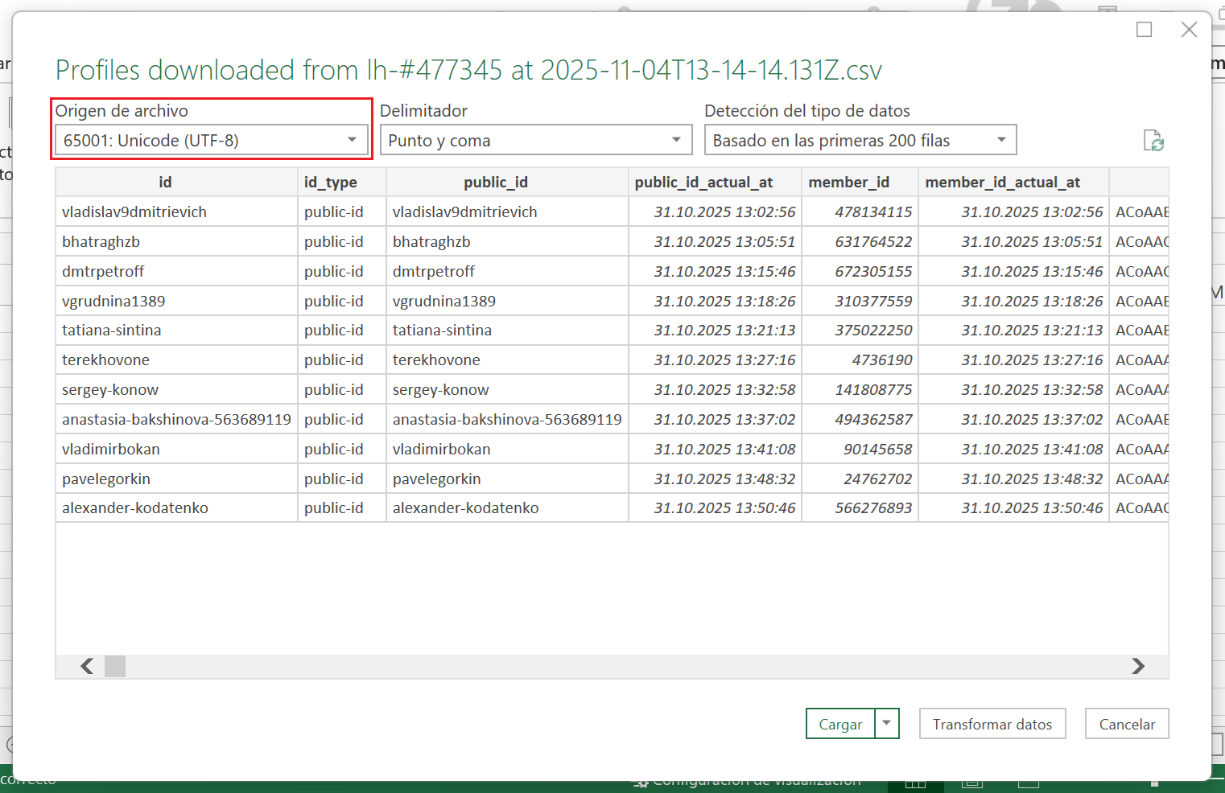The width and height of the screenshot is (1225, 793).
Task: Click the member_id cell 478134115
Action: tap(872, 212)
